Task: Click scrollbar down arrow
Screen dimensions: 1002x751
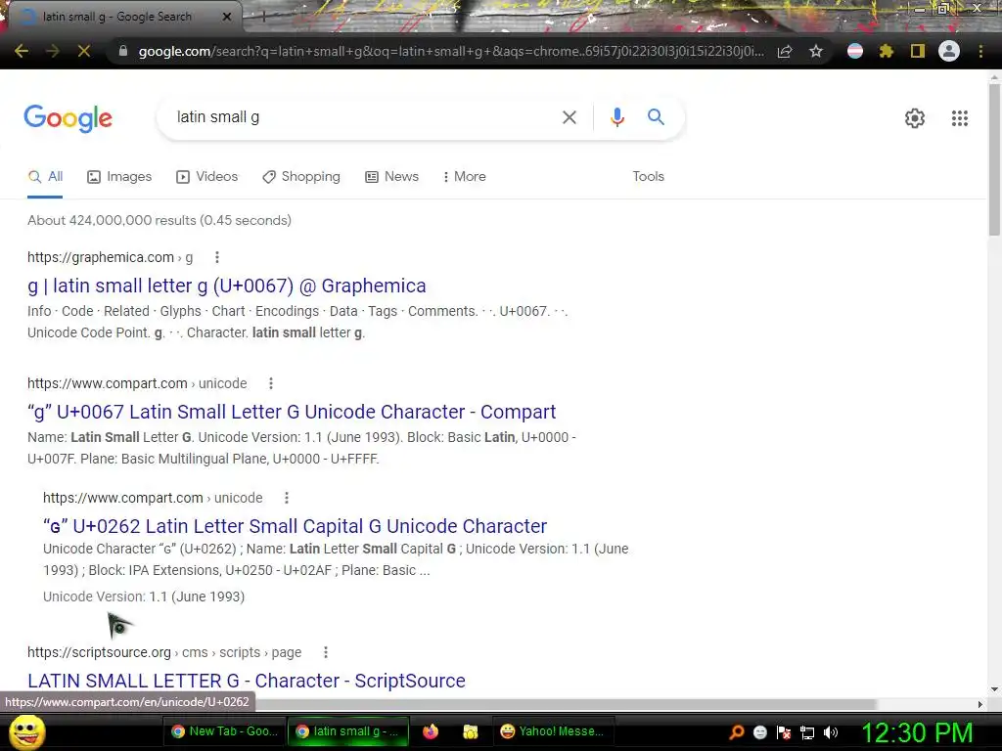Action: tap(994, 689)
